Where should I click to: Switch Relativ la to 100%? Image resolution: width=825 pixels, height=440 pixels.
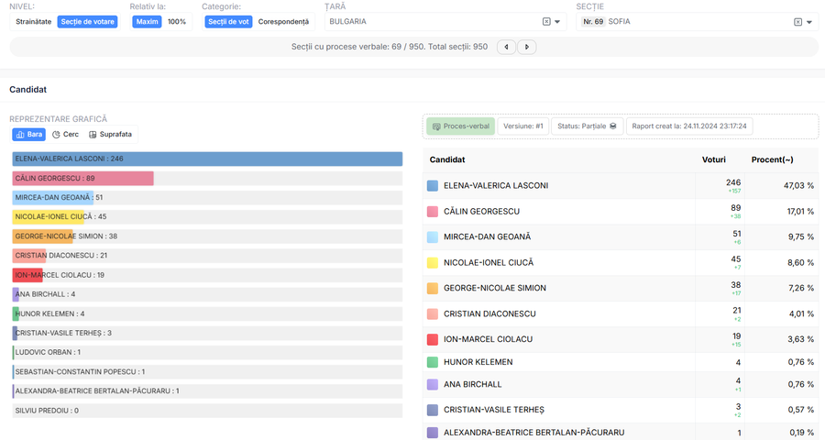pos(177,22)
